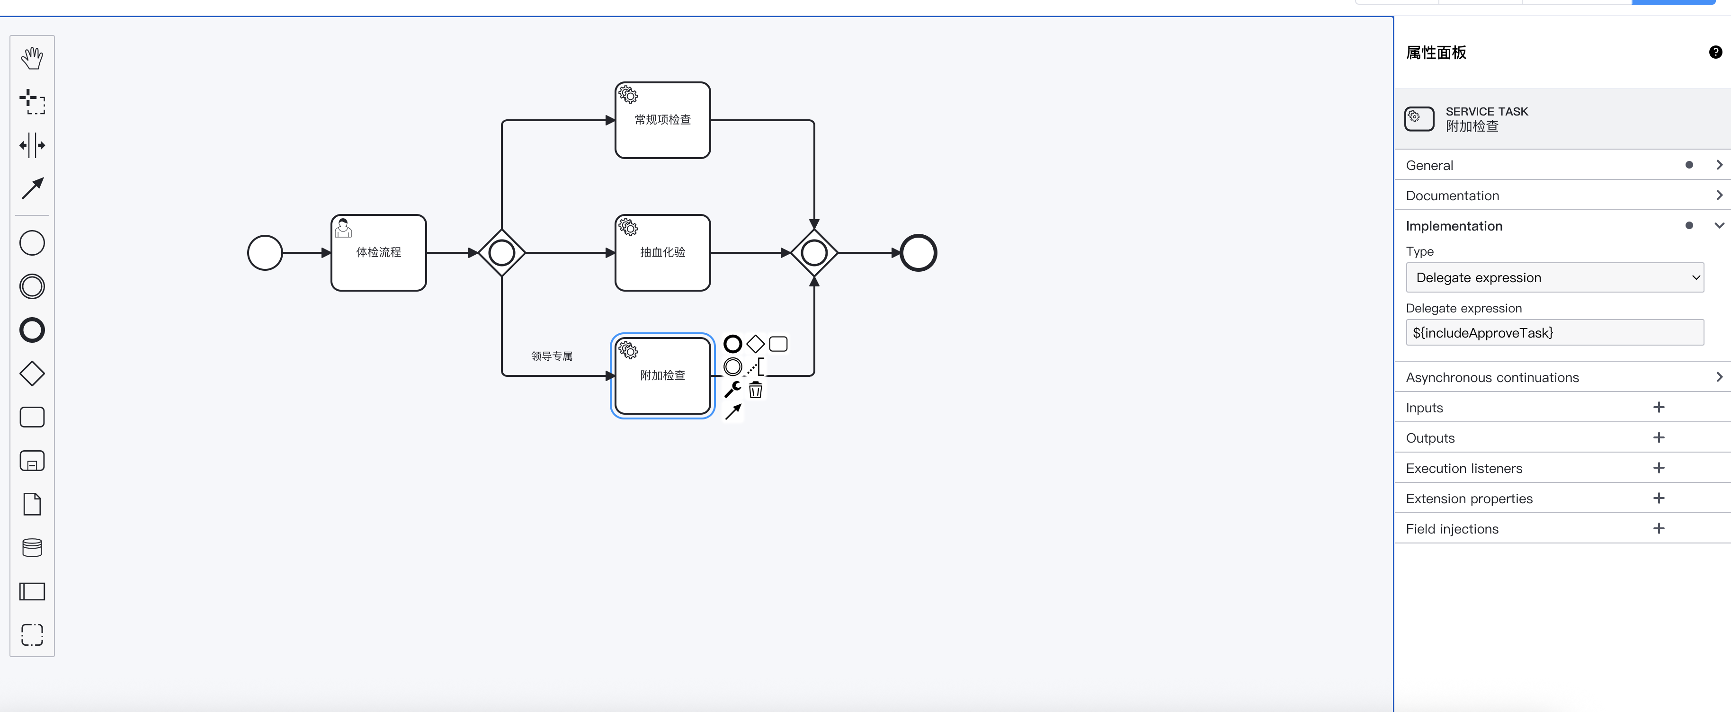This screenshot has height=712, width=1731.
Task: Create a pool/participant from palette
Action: tap(32, 591)
